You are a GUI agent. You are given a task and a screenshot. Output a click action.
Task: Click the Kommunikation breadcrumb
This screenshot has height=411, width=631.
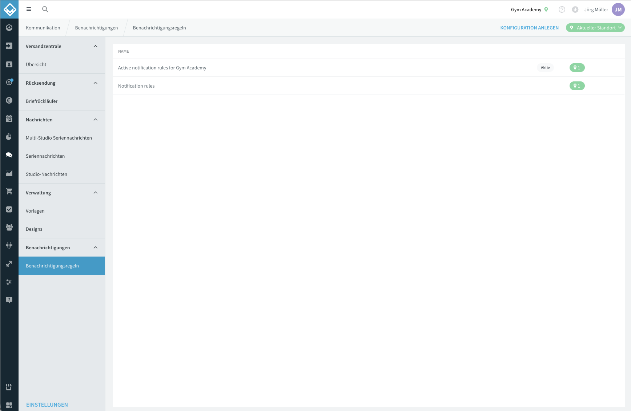pyautogui.click(x=43, y=28)
